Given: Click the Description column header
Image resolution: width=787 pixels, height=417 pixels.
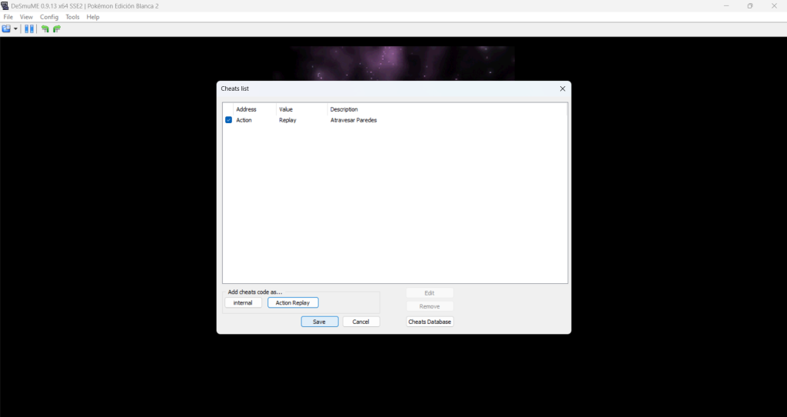Looking at the screenshot, I should coord(344,109).
